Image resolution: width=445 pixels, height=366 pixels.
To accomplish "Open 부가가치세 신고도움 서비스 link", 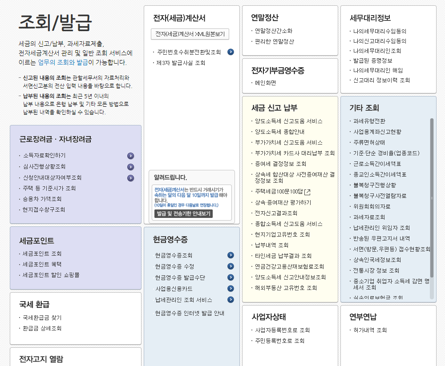I will click(289, 142).
